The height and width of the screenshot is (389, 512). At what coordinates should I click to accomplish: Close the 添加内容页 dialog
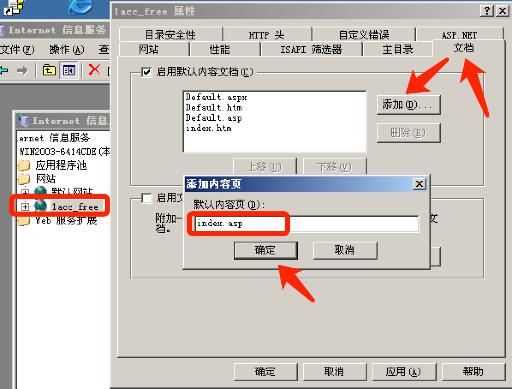click(x=419, y=184)
